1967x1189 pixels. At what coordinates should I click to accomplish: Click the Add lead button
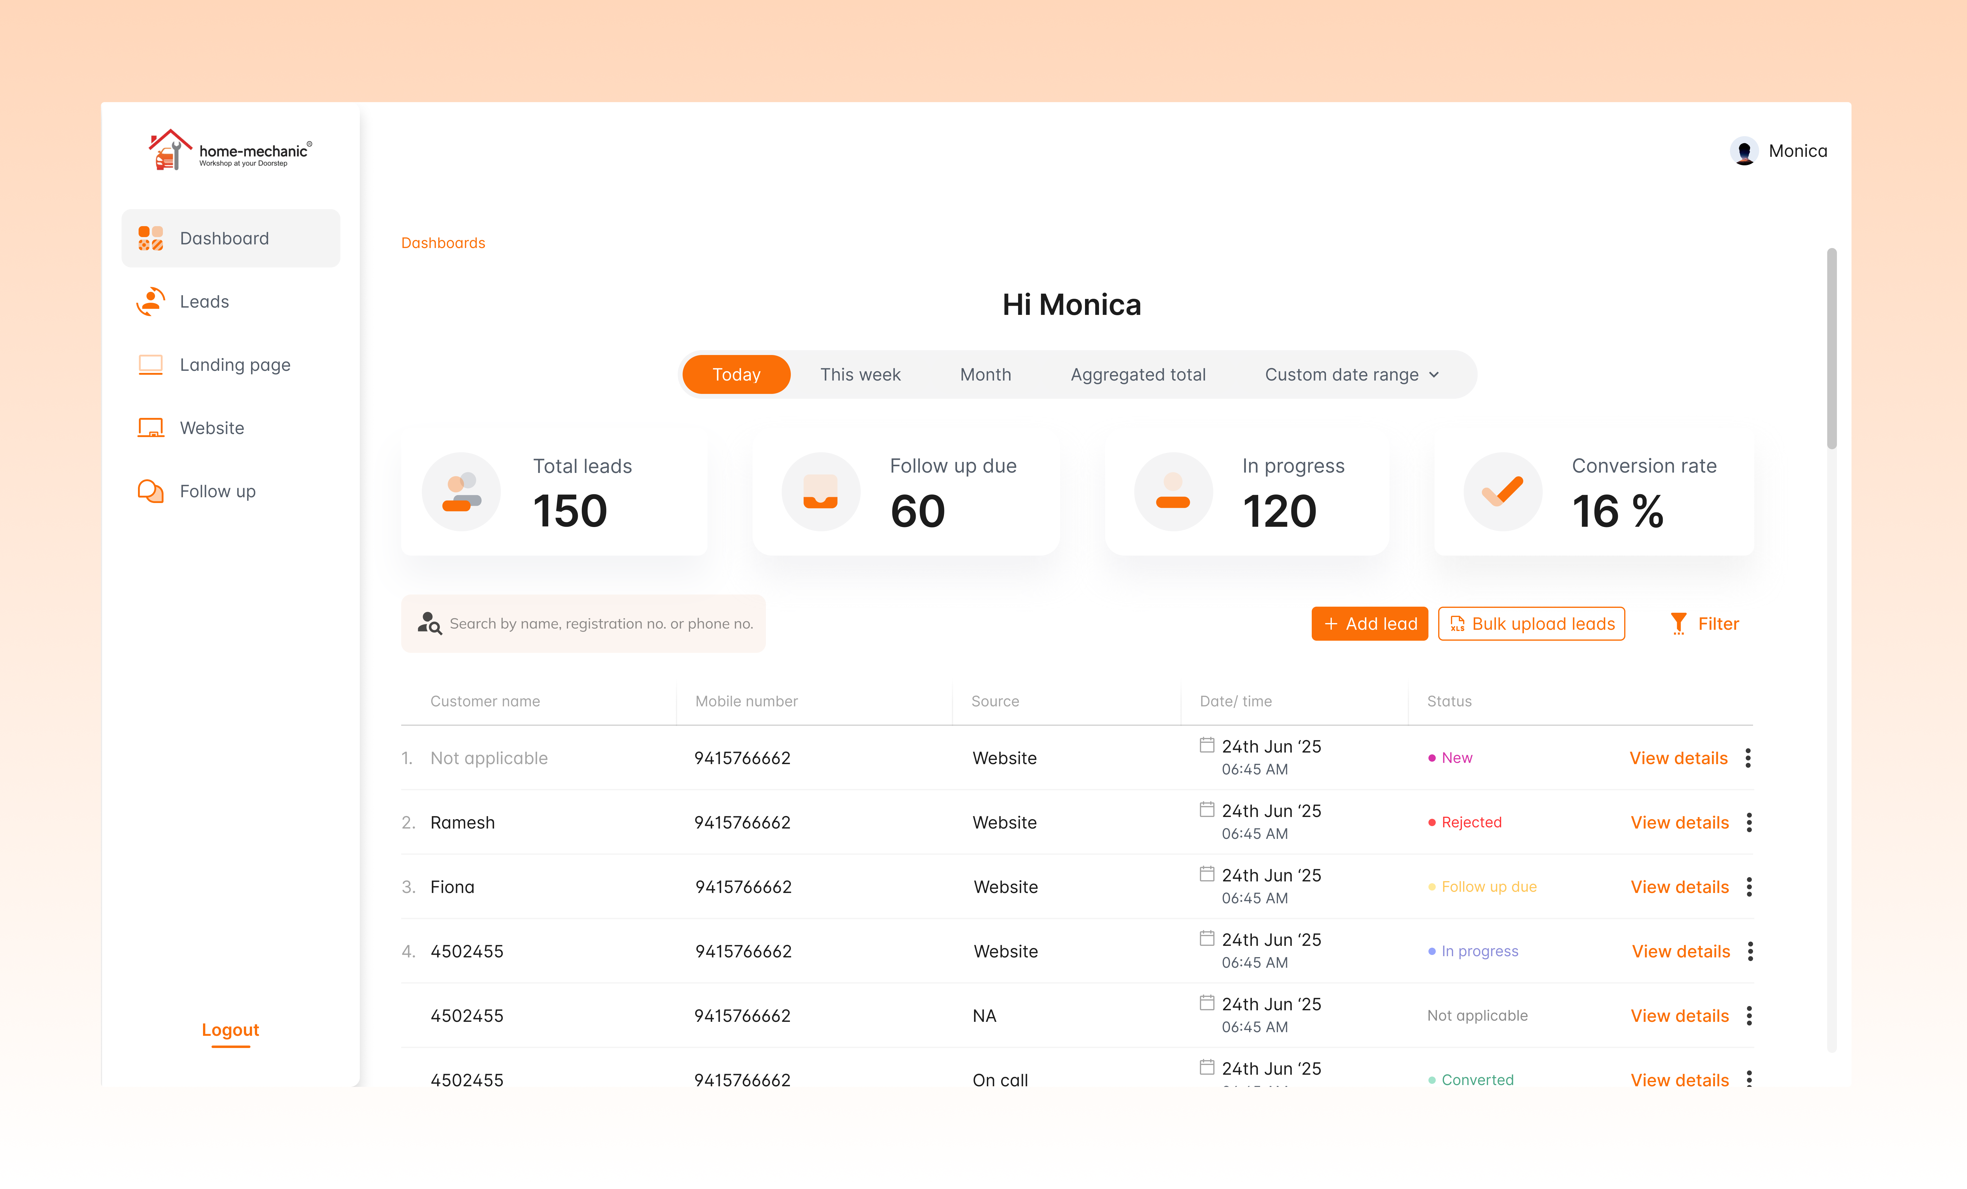pos(1369,624)
